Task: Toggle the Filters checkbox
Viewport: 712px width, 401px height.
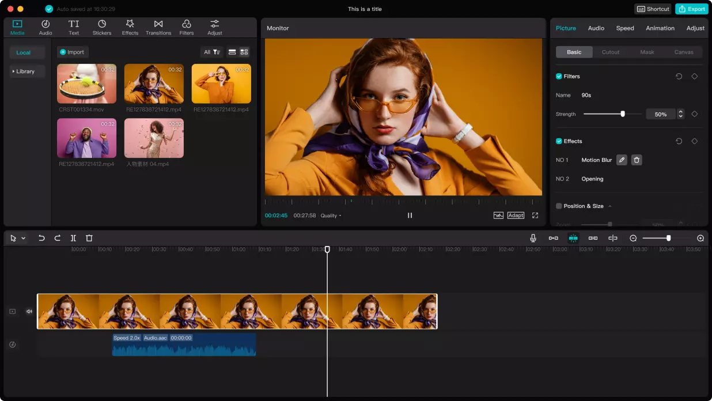Action: [x=559, y=76]
